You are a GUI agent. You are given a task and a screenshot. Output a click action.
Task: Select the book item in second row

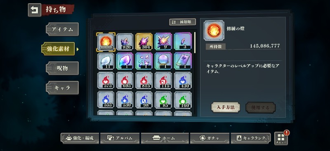183,61
